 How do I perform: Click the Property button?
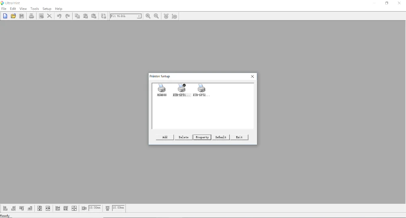click(x=202, y=137)
